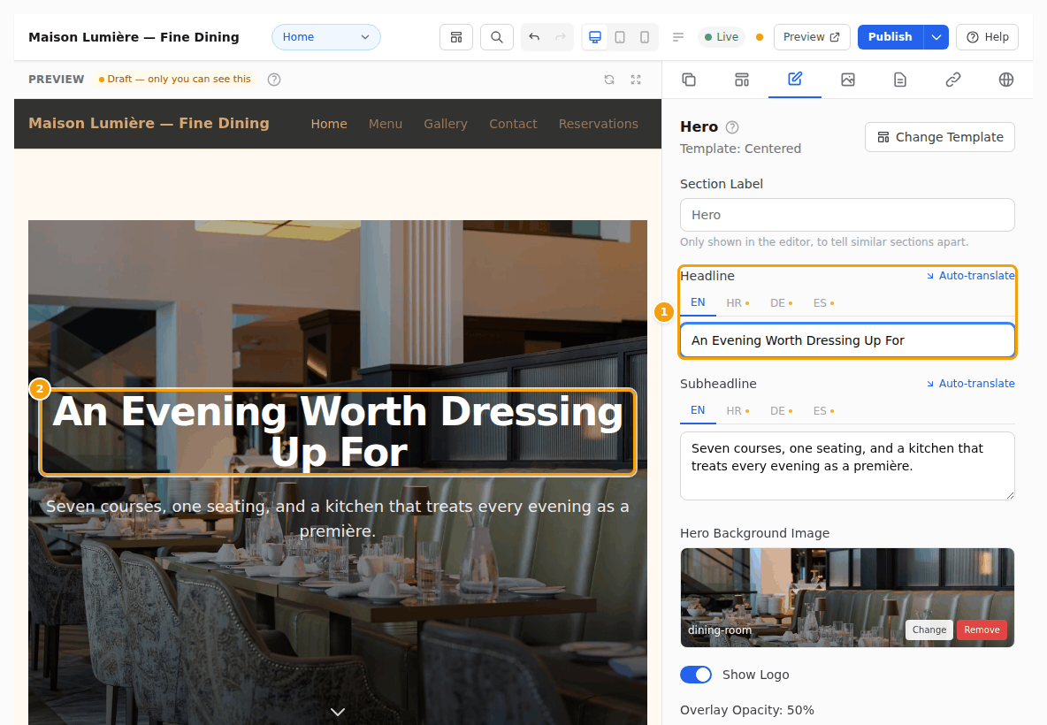The width and height of the screenshot is (1047, 725).
Task: Expand the Publish options arrow
Action: [936, 37]
